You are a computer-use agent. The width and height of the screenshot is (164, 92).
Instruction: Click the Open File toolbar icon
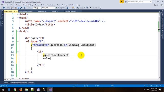pos(16,8)
